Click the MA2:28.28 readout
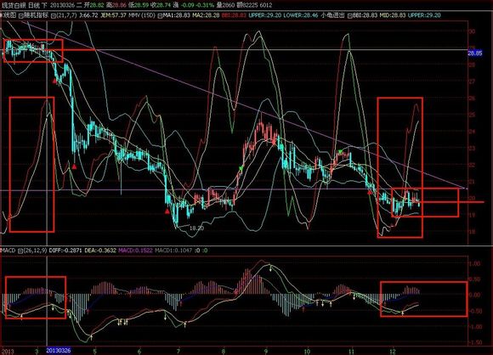The image size is (493, 355). [206, 15]
